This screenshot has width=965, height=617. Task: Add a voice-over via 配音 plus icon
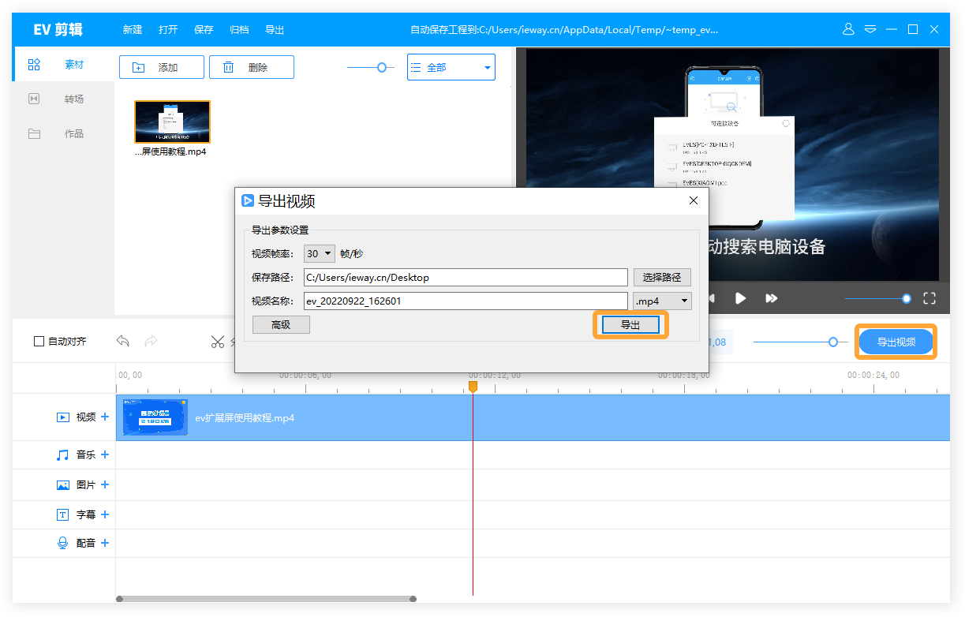(x=105, y=543)
